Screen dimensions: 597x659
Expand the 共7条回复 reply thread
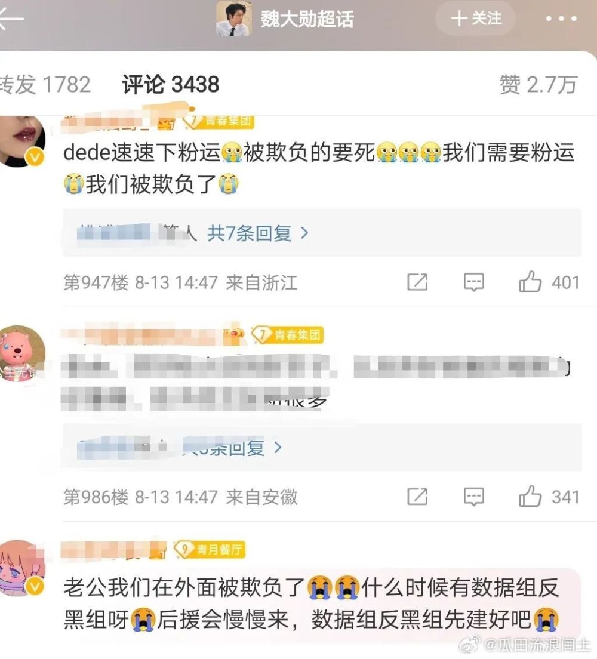point(258,233)
